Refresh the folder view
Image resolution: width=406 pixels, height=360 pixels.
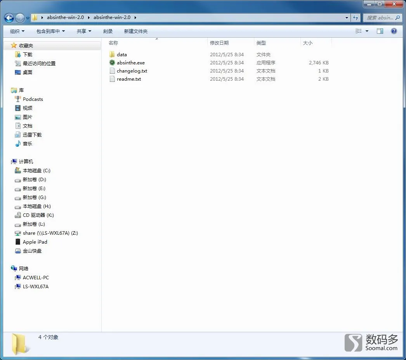[356, 17]
